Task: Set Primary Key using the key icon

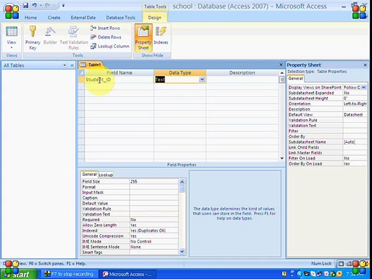Action: tap(33, 38)
